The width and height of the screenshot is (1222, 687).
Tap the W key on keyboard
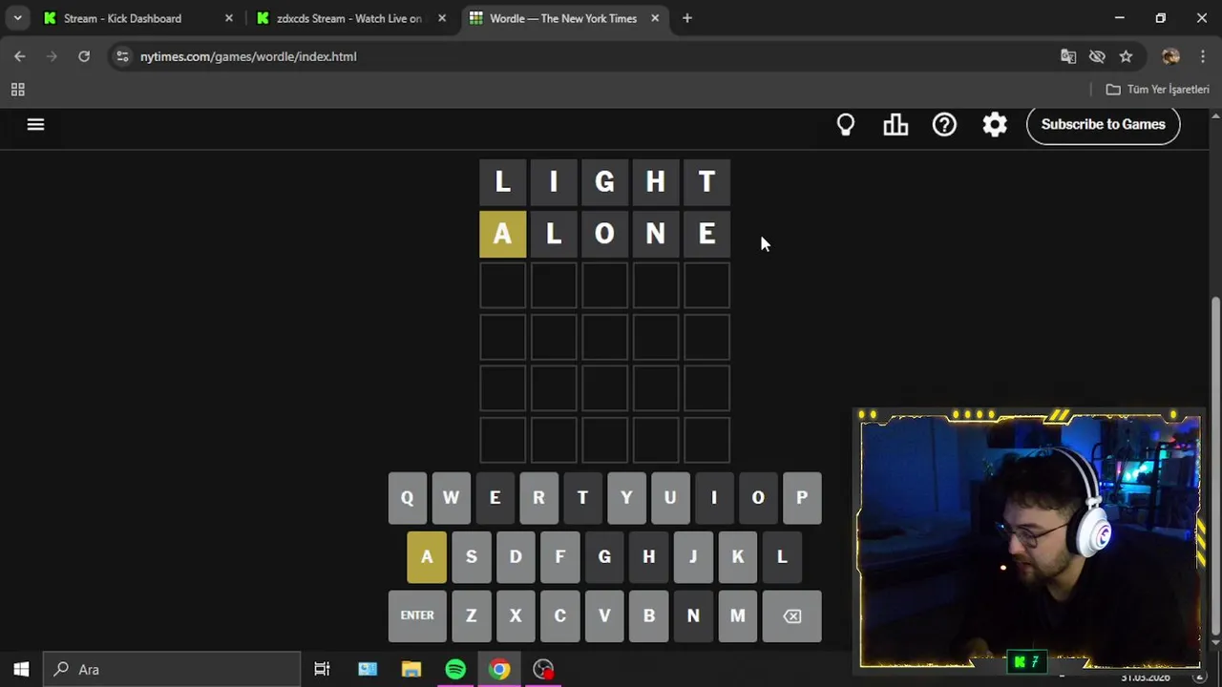point(451,497)
